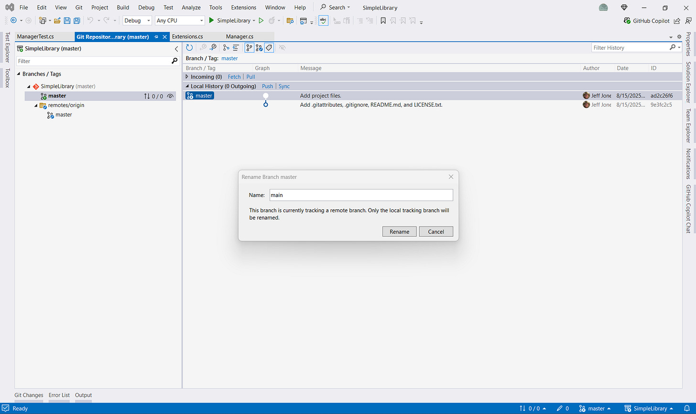Click the gear icon at the tab strip's right end
This screenshot has height=414, width=696.
point(679,37)
